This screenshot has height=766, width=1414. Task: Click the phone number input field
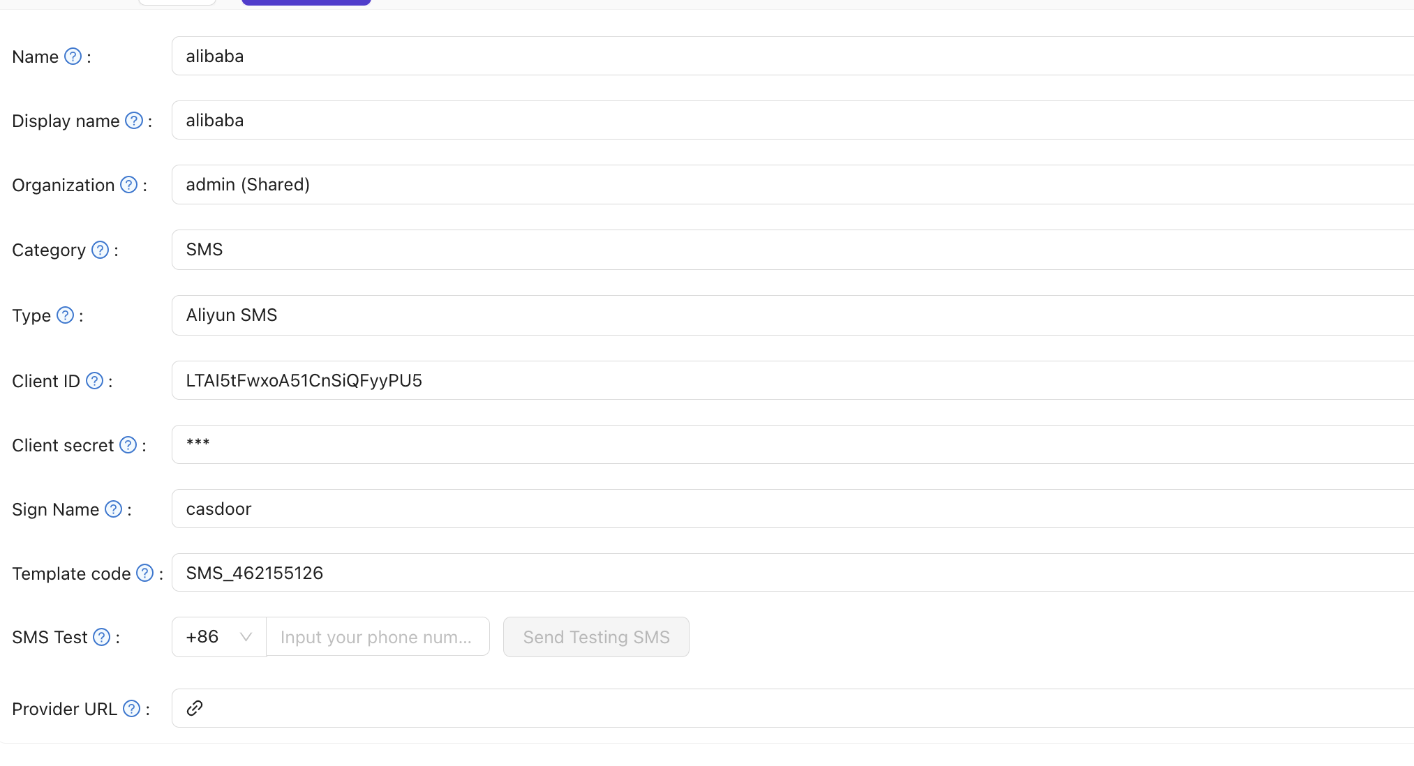pos(377,636)
